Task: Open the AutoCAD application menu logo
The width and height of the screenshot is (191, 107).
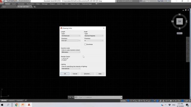Action: (x=1, y=2)
